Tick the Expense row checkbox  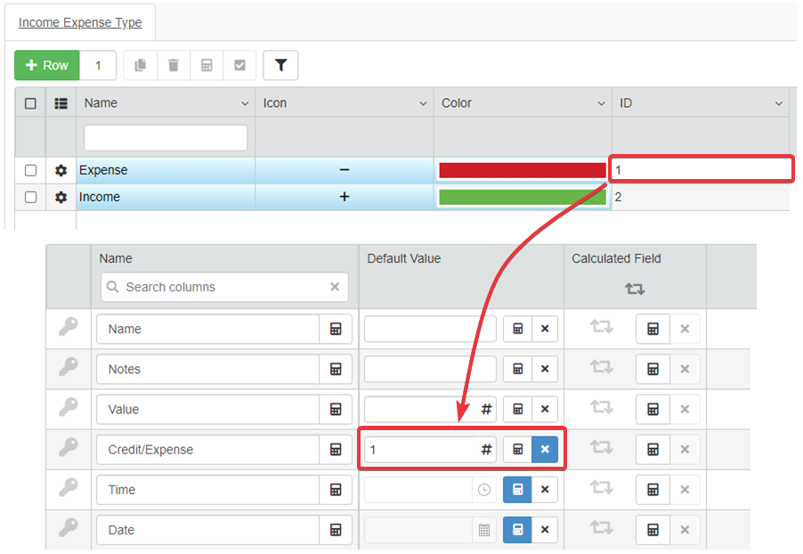point(31,170)
